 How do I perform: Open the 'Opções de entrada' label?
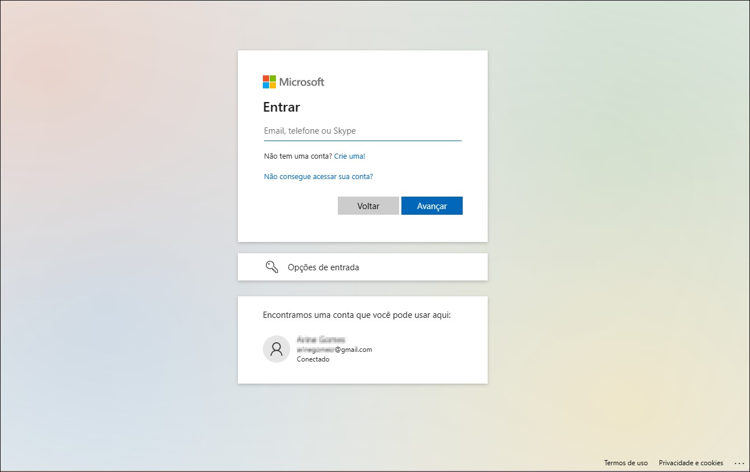(323, 267)
